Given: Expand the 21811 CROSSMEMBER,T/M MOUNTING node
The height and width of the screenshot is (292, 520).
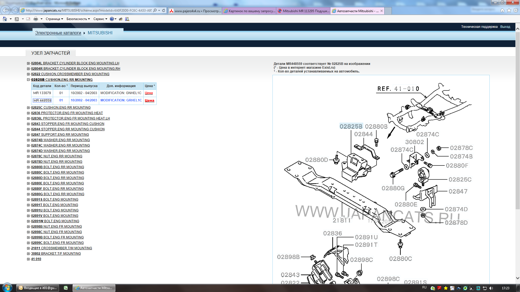Looking at the screenshot, I should click(28, 248).
